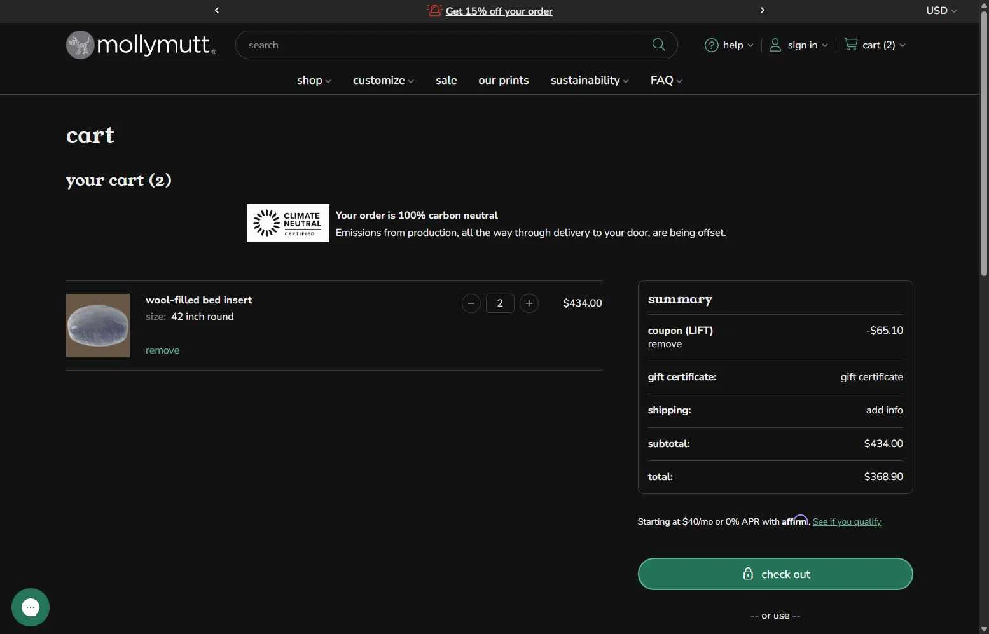
Task: Click the 42 inch round size text
Action: click(x=202, y=317)
